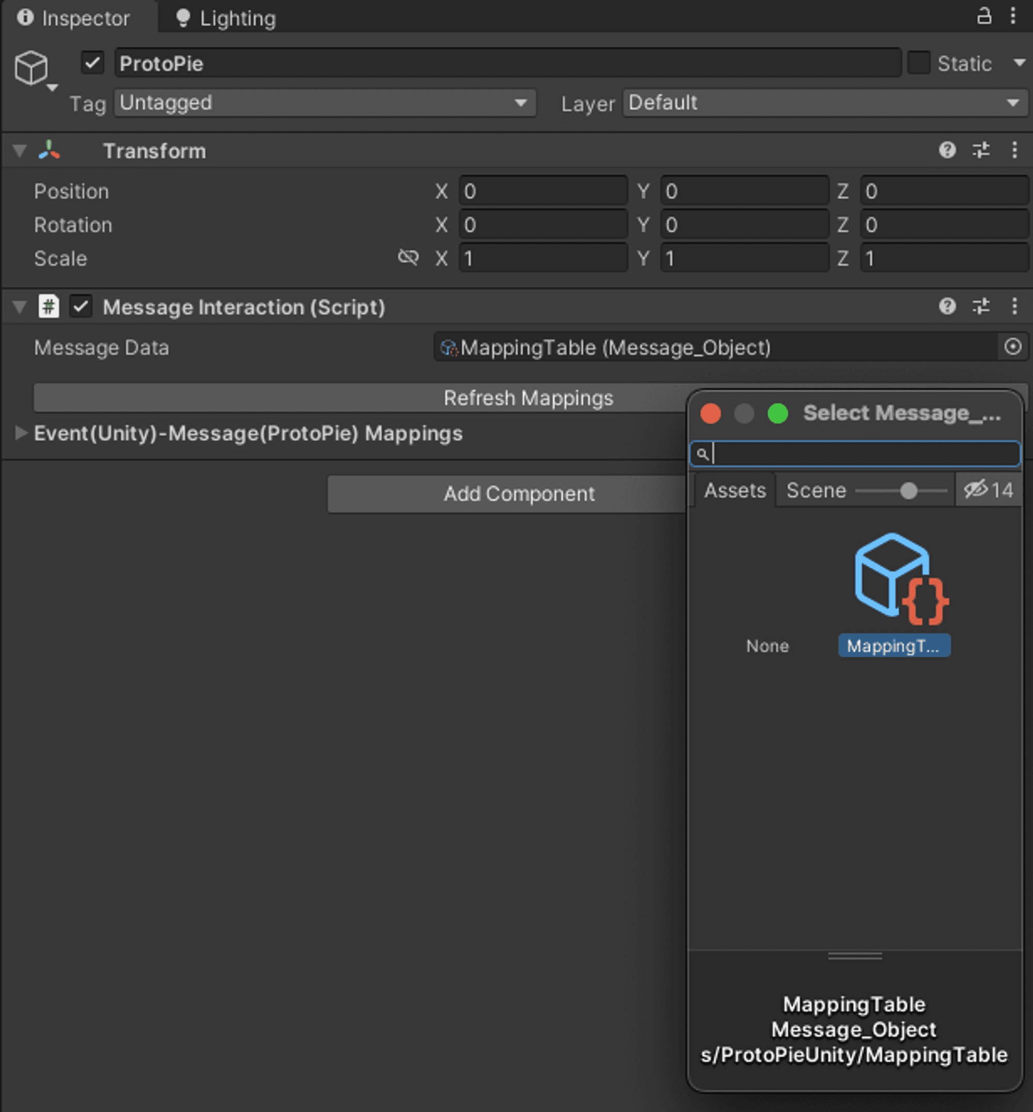Screen dimensions: 1033x1112
Task: Click the Message Interaction help icon
Action: tap(947, 307)
